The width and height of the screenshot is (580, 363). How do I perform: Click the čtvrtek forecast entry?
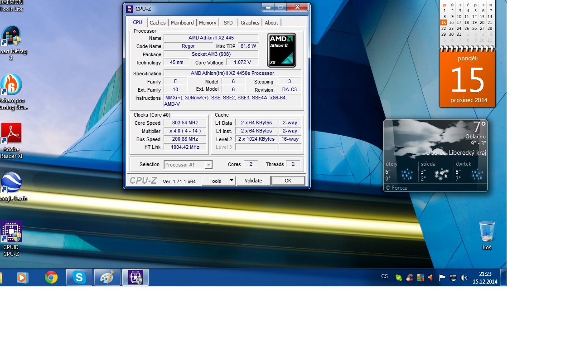470,171
